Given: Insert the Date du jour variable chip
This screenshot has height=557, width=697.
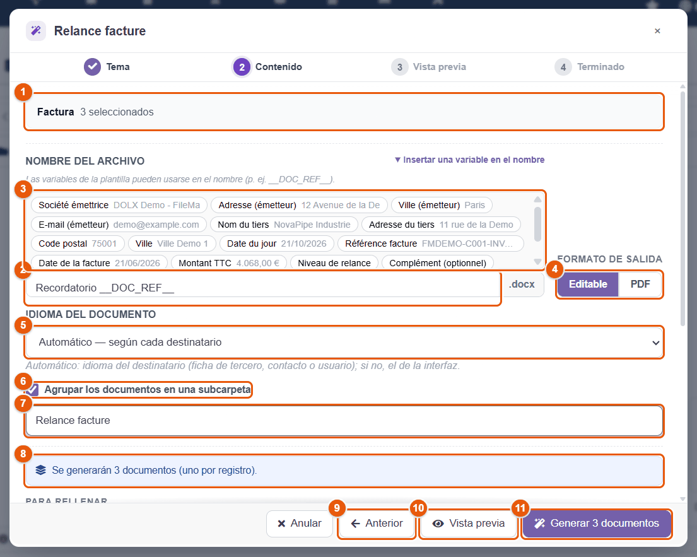Looking at the screenshot, I should click(x=277, y=243).
